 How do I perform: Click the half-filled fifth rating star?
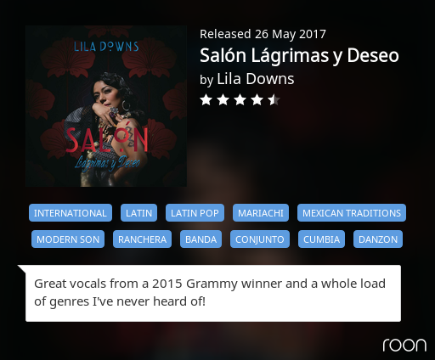(x=274, y=100)
